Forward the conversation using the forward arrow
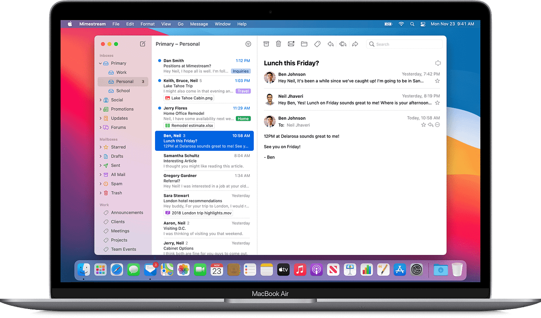Screen dimensions: 541x318 coord(355,44)
